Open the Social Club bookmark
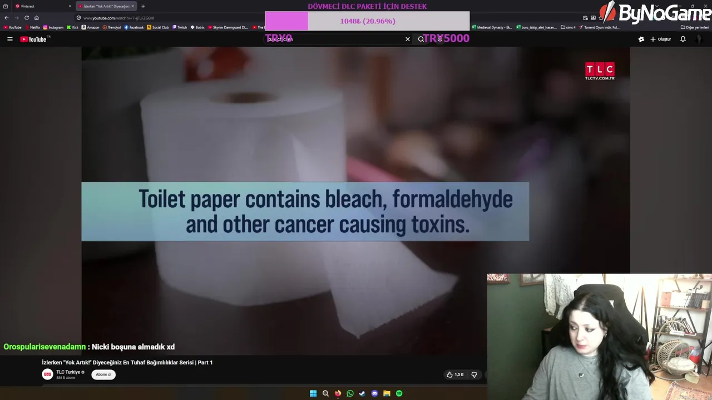Viewport: 712px width, 400px height. 158,27
